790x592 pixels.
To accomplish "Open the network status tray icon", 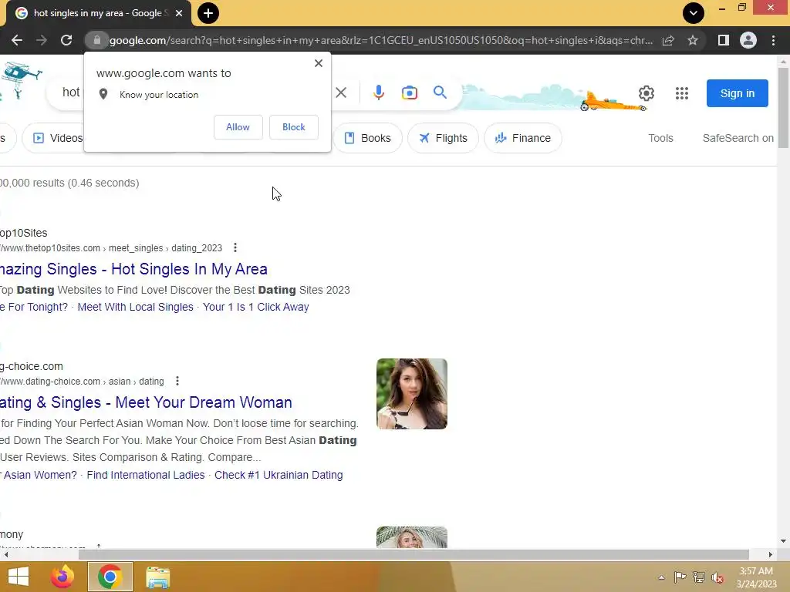I will pyautogui.click(x=699, y=577).
